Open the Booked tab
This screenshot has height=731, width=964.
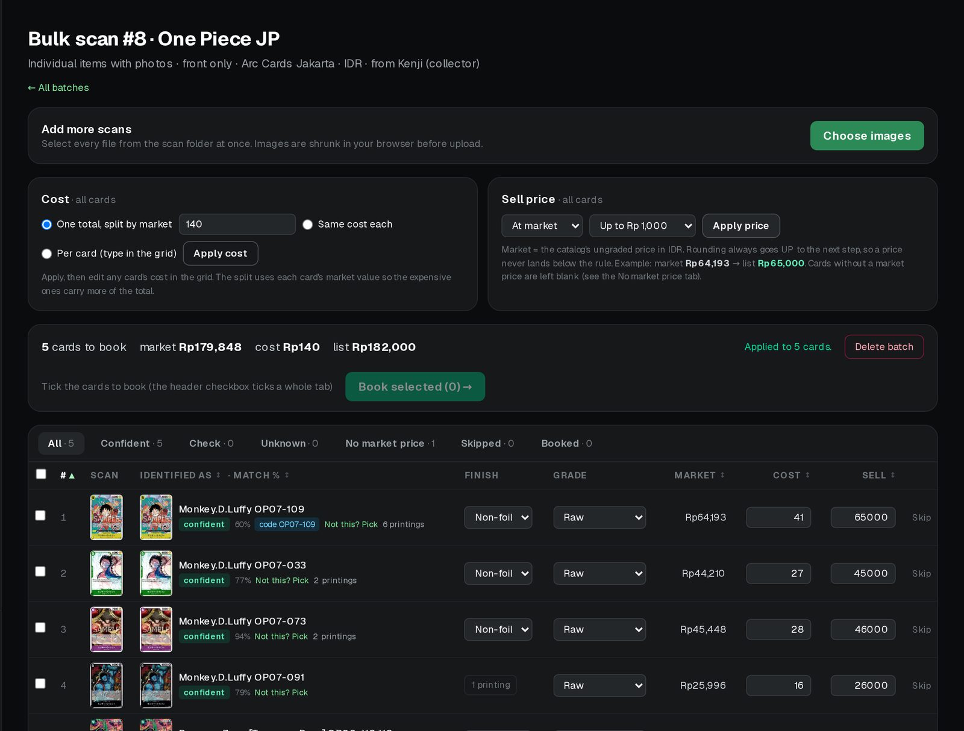566,443
